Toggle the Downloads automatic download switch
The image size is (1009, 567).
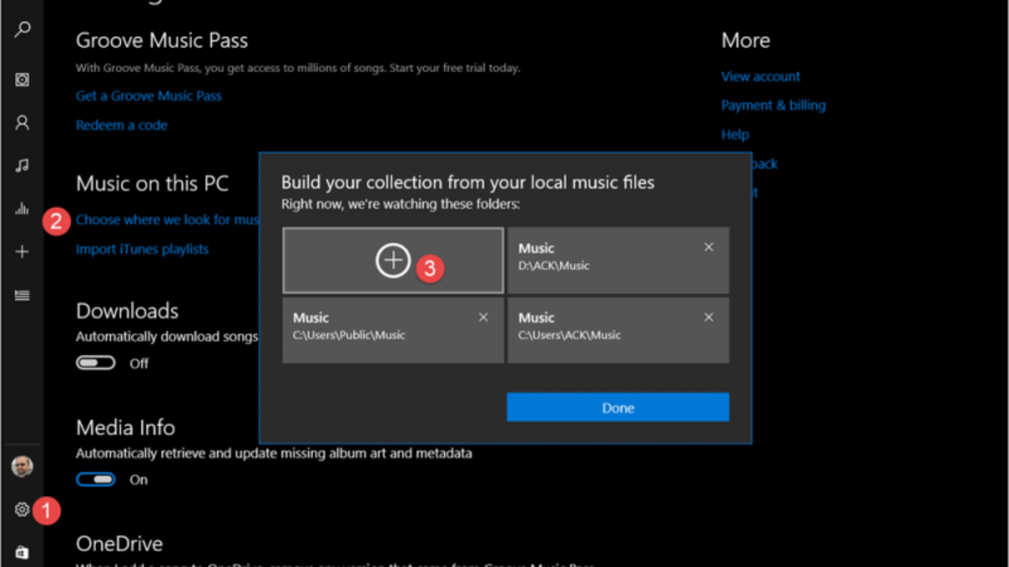pyautogui.click(x=96, y=363)
